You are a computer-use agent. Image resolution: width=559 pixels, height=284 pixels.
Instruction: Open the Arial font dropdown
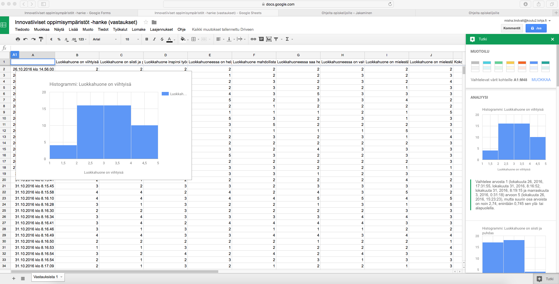(x=105, y=39)
